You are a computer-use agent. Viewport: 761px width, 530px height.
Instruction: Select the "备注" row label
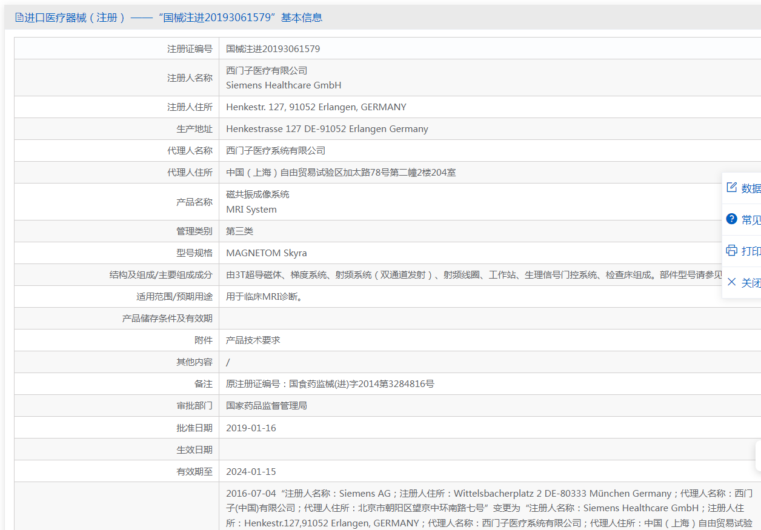point(204,383)
